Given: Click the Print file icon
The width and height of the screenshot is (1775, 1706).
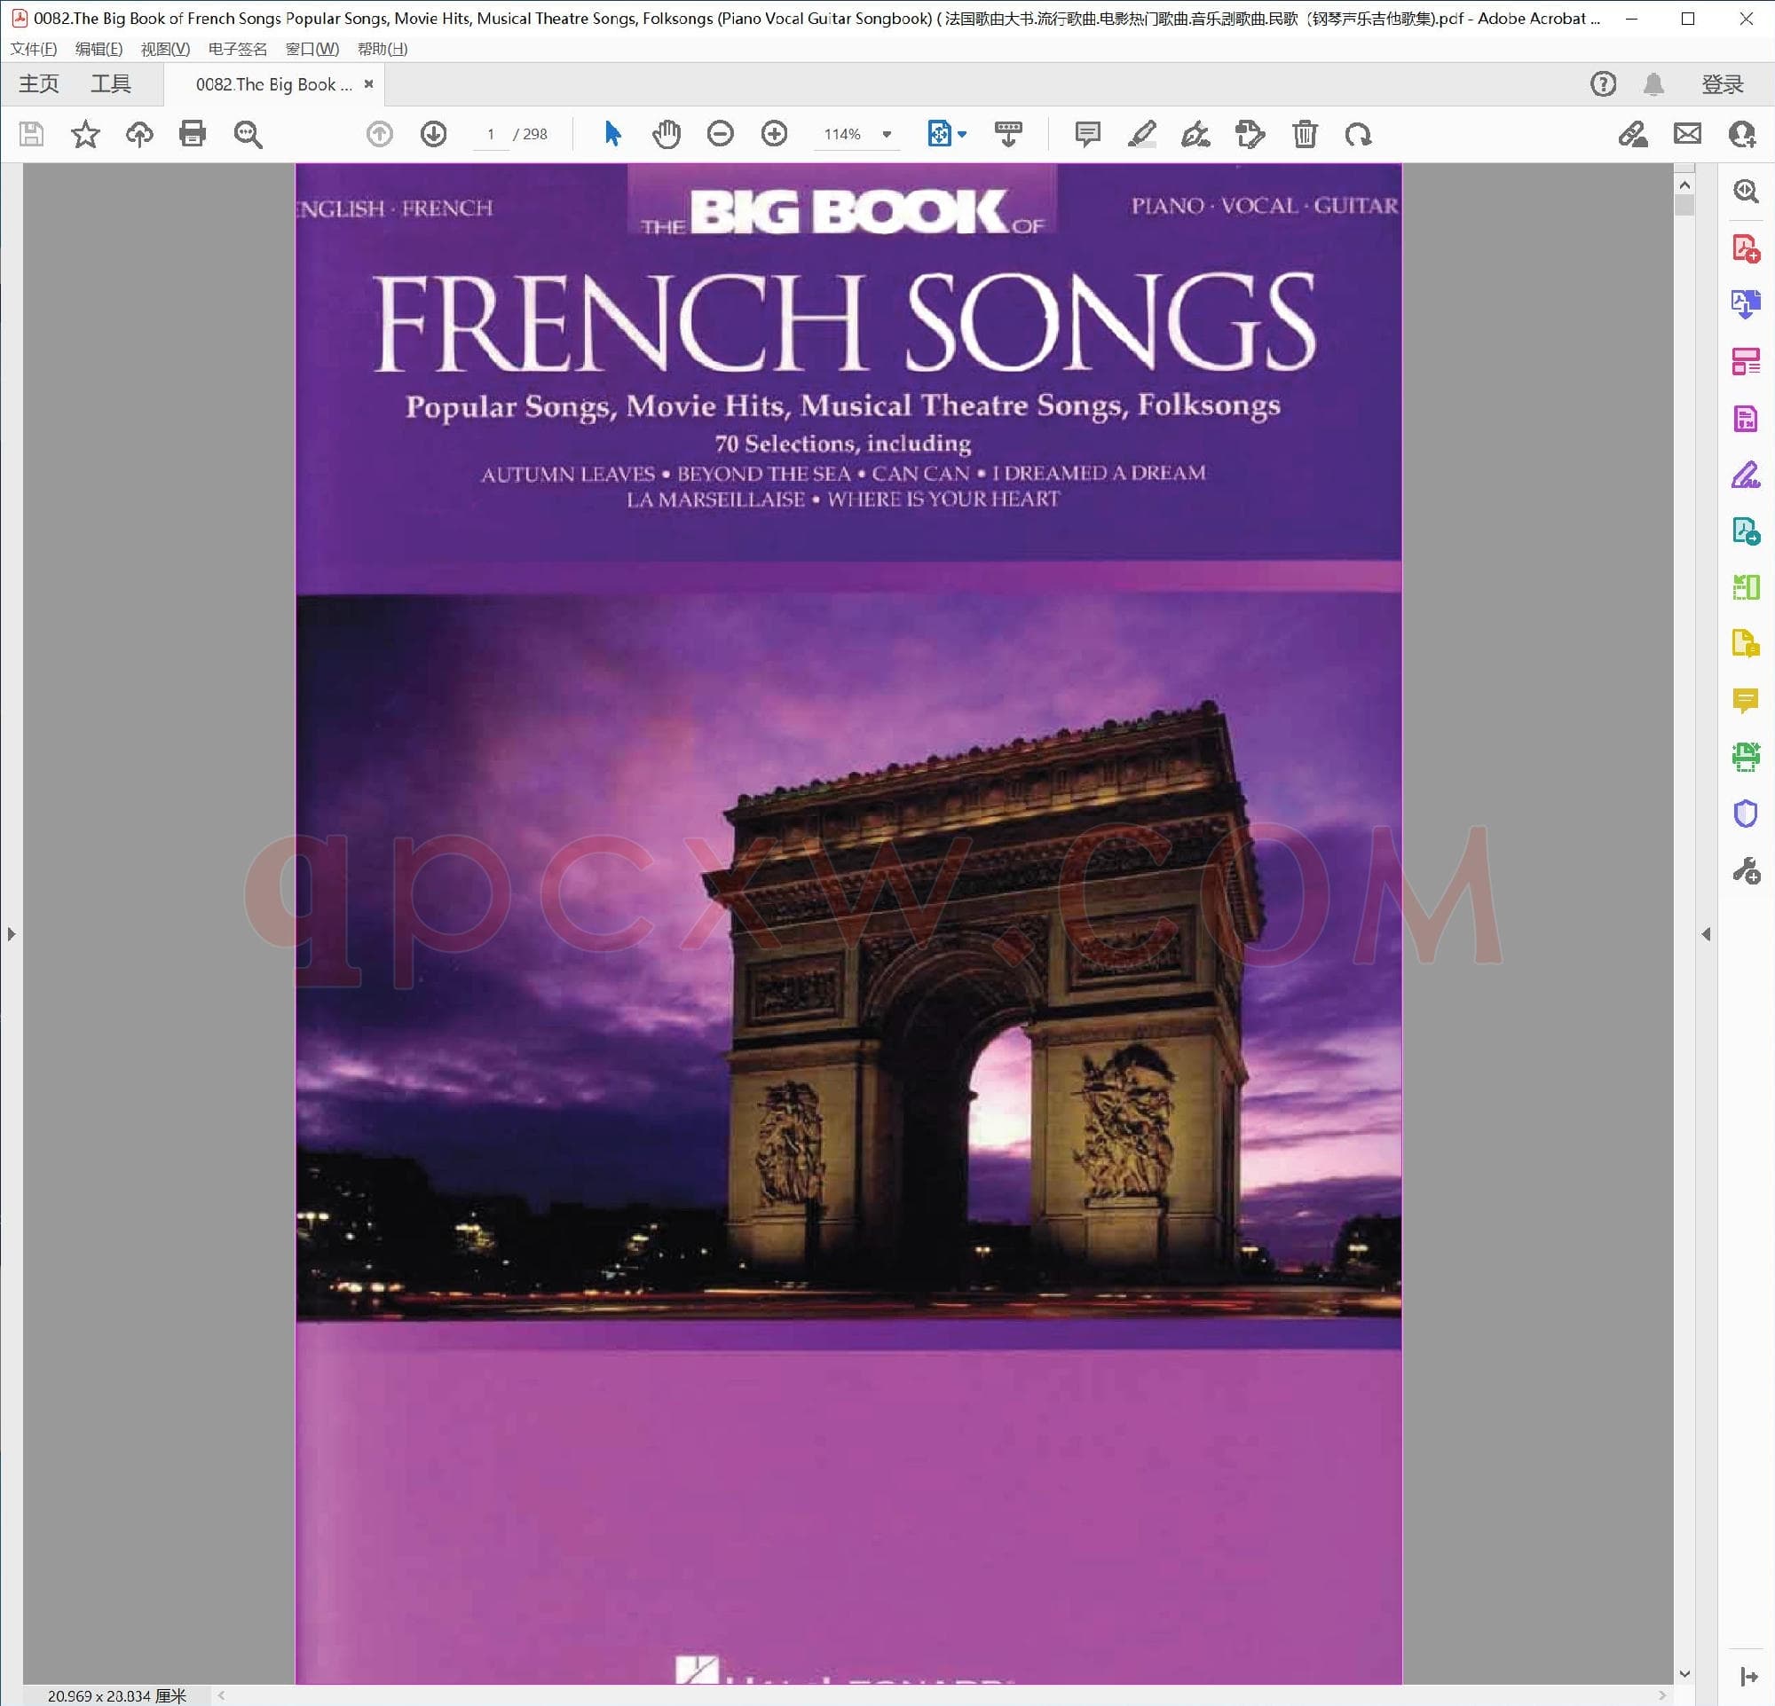Looking at the screenshot, I should pos(193,134).
